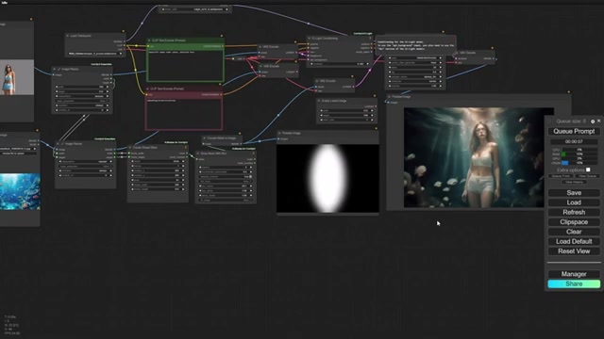Click choose file to upload in Load Image
This screenshot has width=604, height=339.
18,153
